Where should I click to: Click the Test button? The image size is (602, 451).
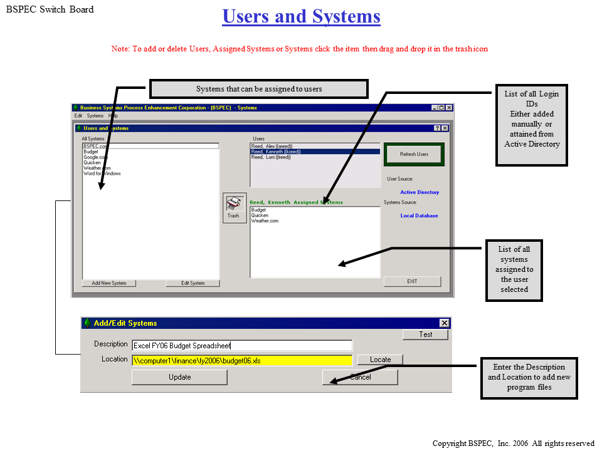point(426,334)
